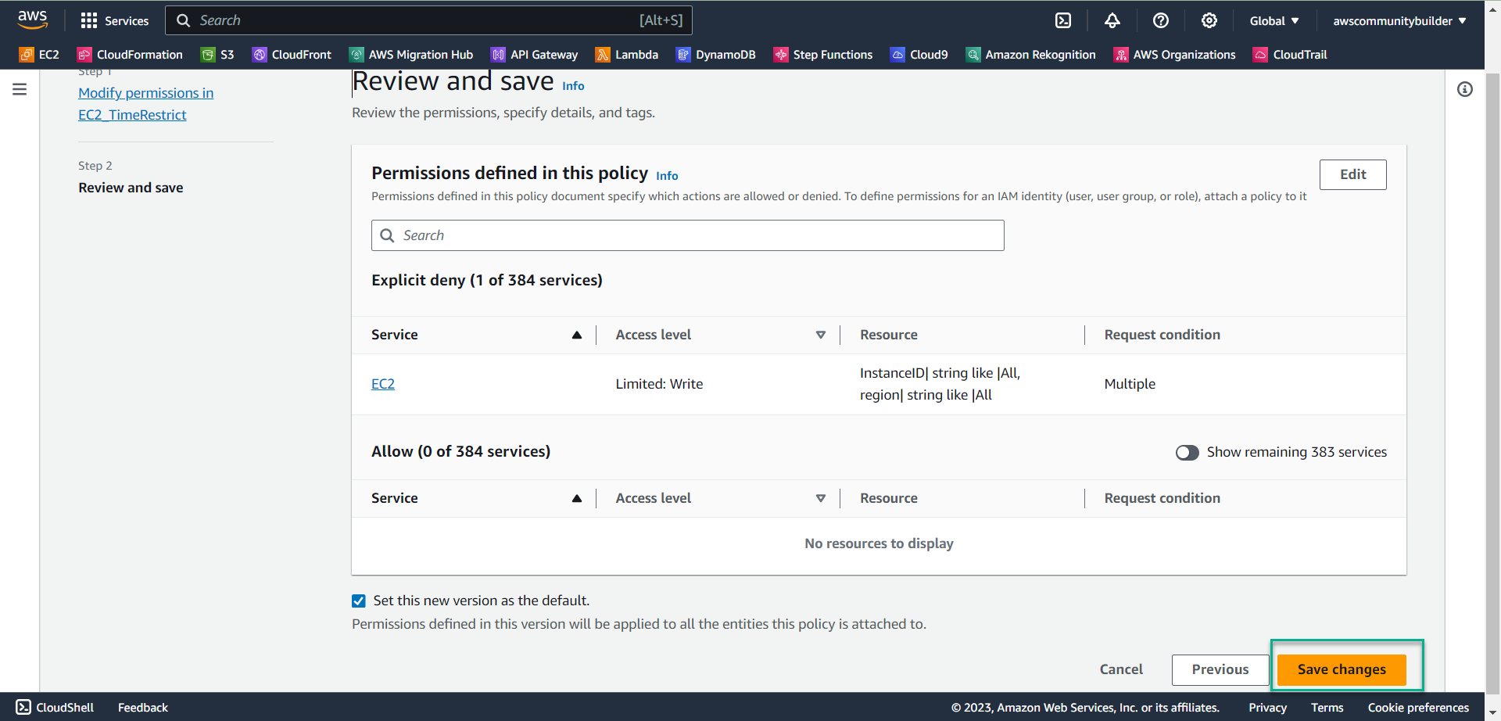Screen dimensions: 1501x721
Task: Open AWS Organizations shortcut
Action: coord(1175,55)
